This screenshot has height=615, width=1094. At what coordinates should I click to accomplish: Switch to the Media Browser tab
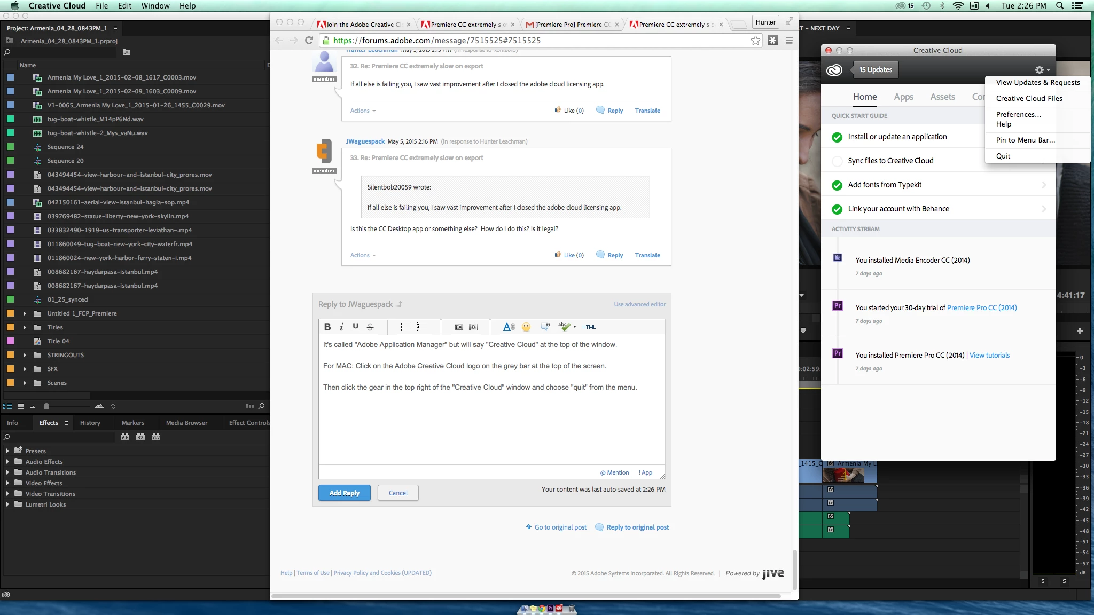tap(186, 423)
